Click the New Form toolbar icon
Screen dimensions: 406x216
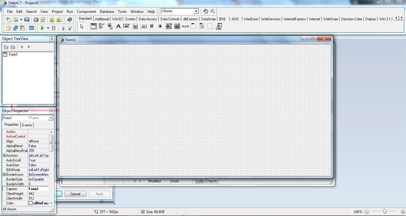(31, 28)
